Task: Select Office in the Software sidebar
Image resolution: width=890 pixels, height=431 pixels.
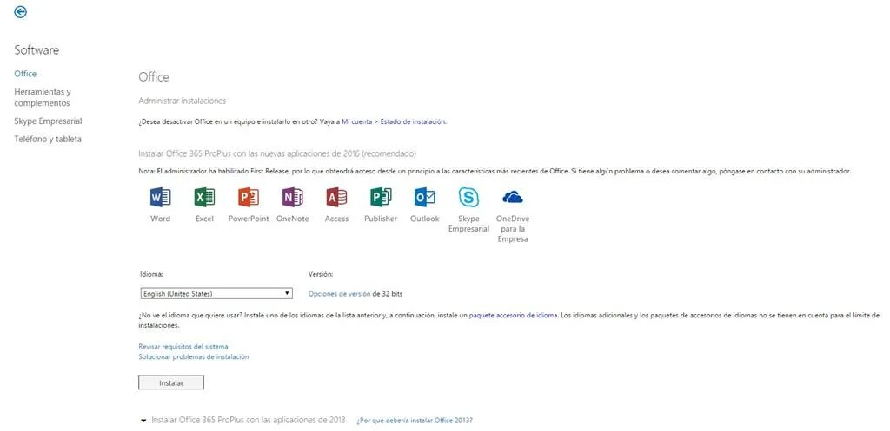Action: tap(25, 74)
